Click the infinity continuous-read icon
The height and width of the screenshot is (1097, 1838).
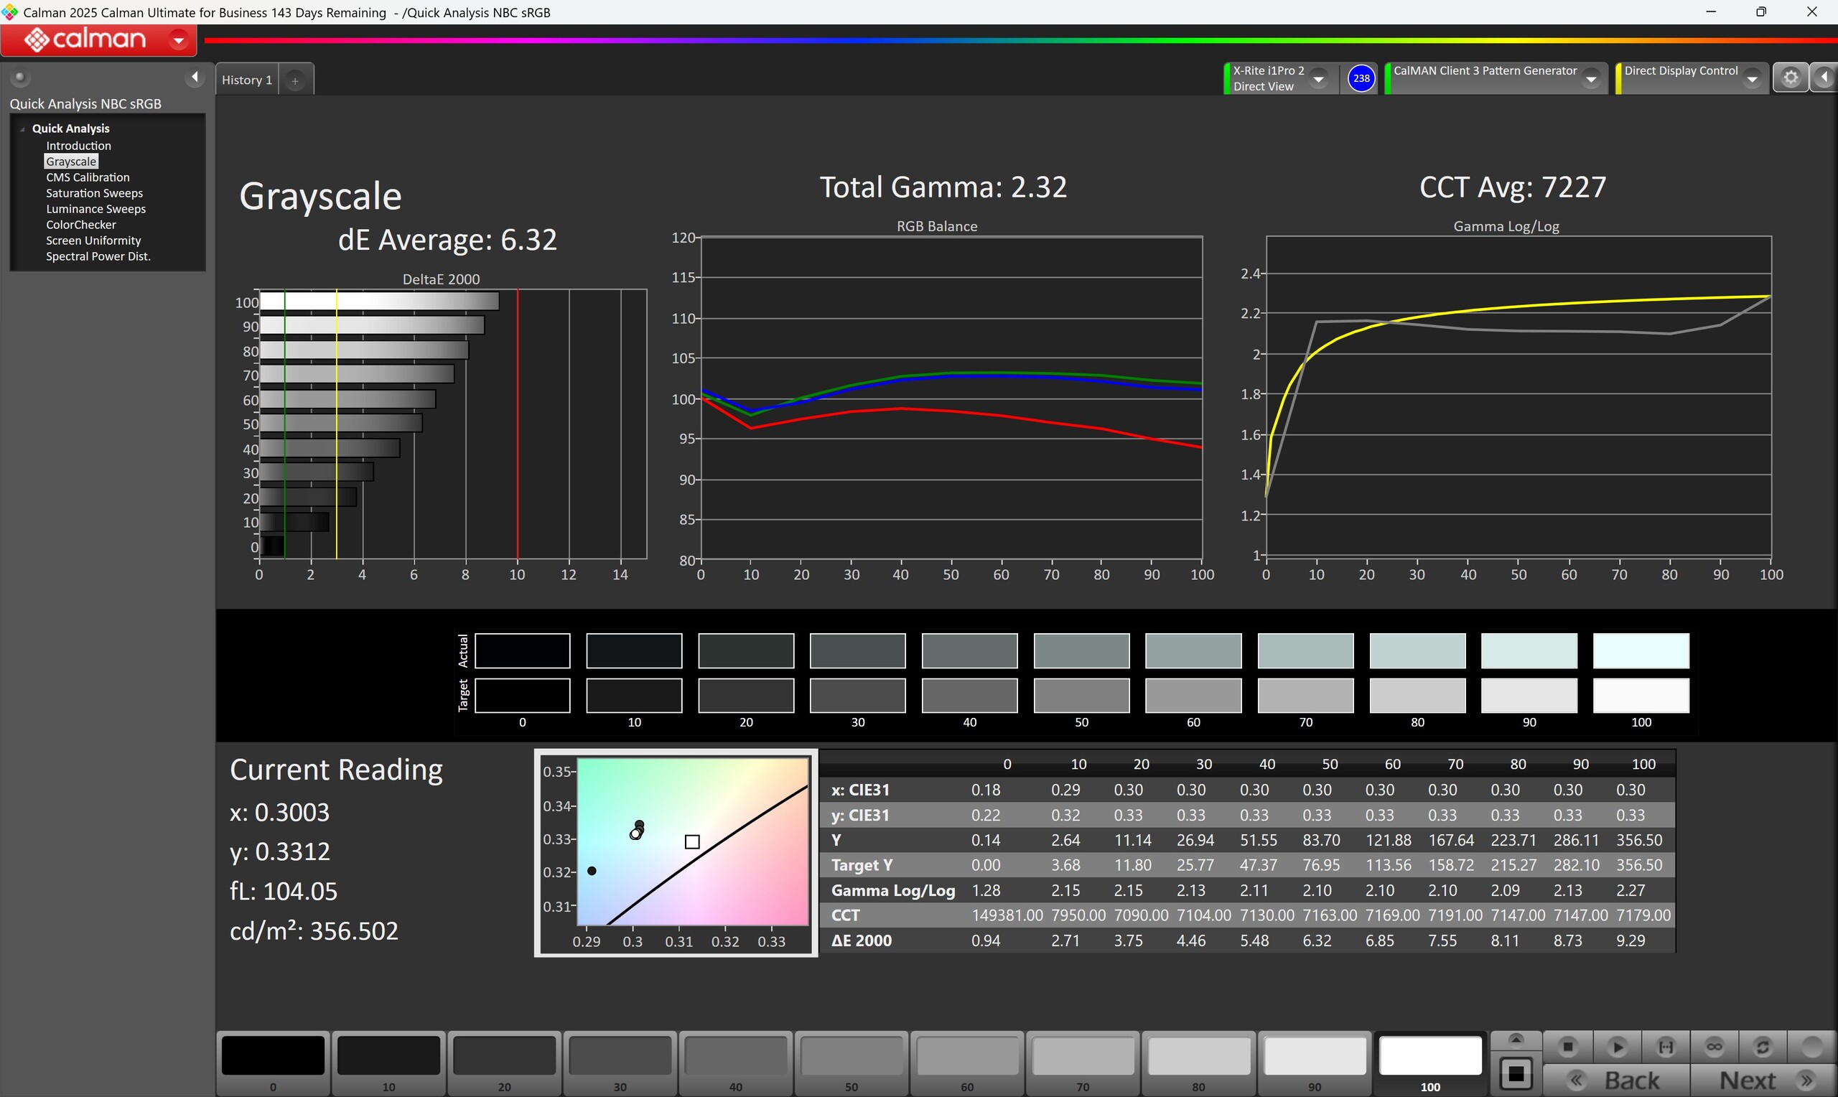click(1714, 1047)
